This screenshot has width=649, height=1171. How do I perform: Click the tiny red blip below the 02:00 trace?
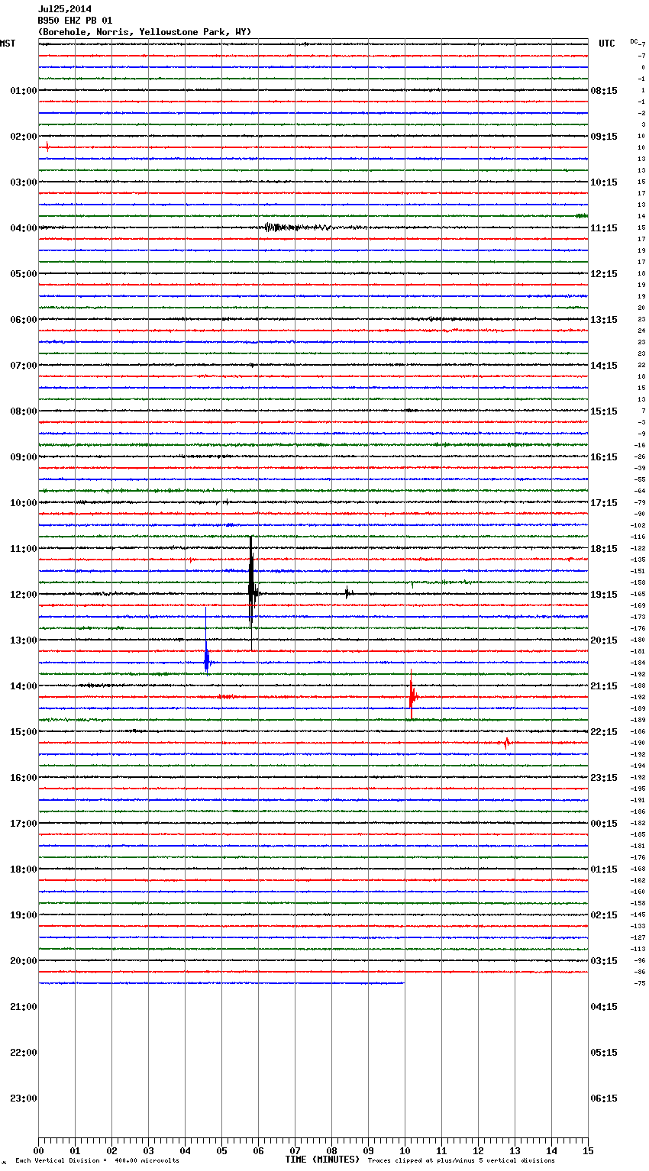[x=47, y=147]
